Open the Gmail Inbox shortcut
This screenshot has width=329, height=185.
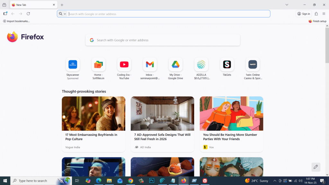click(x=150, y=64)
